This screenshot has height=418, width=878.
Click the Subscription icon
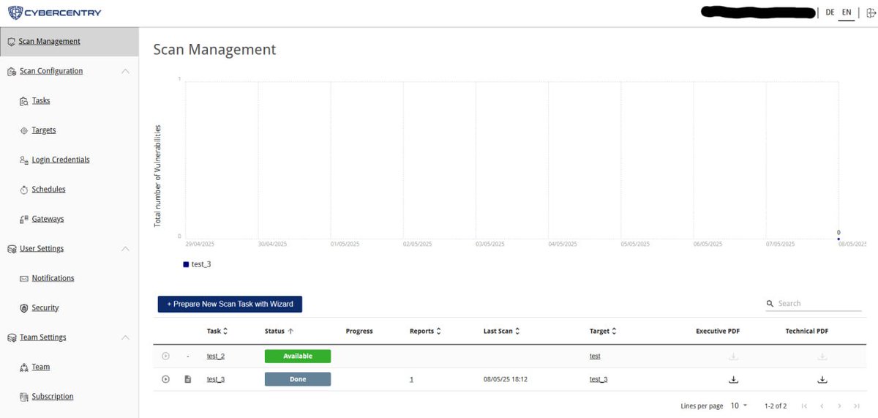click(x=24, y=397)
